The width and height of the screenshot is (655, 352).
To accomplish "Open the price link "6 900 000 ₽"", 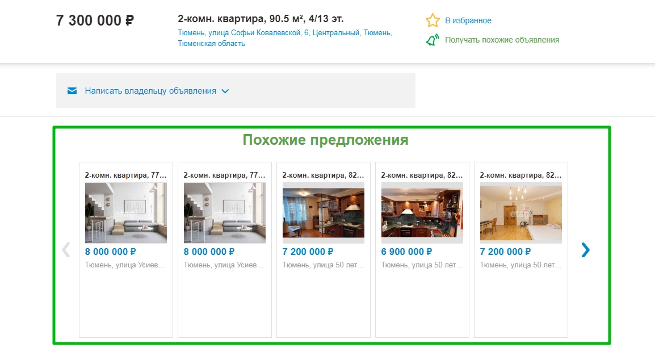I will [406, 252].
